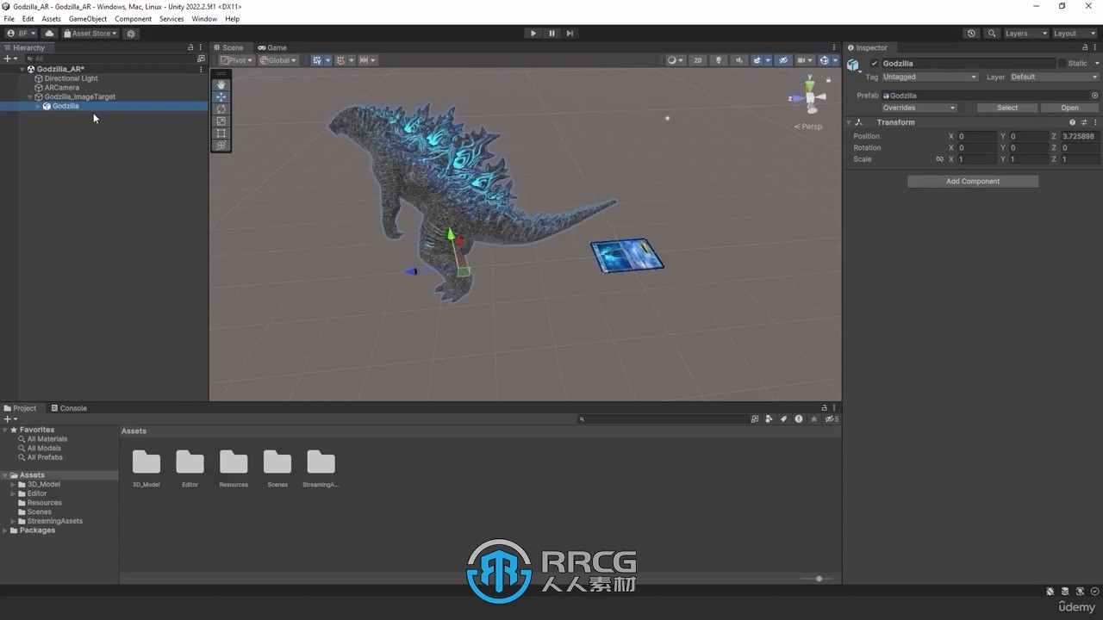Click prefab object picker circle icon

tap(1095, 96)
